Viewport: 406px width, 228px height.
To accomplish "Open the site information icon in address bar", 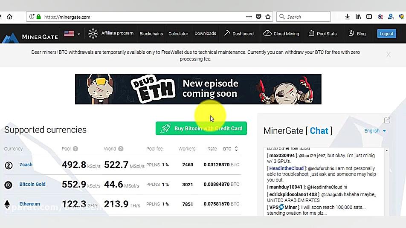I will coord(32,17).
